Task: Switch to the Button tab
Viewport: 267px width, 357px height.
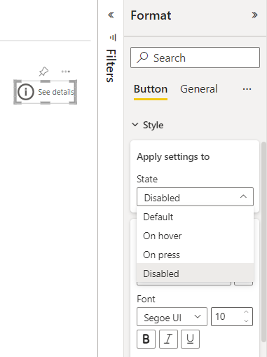Action: (151, 89)
